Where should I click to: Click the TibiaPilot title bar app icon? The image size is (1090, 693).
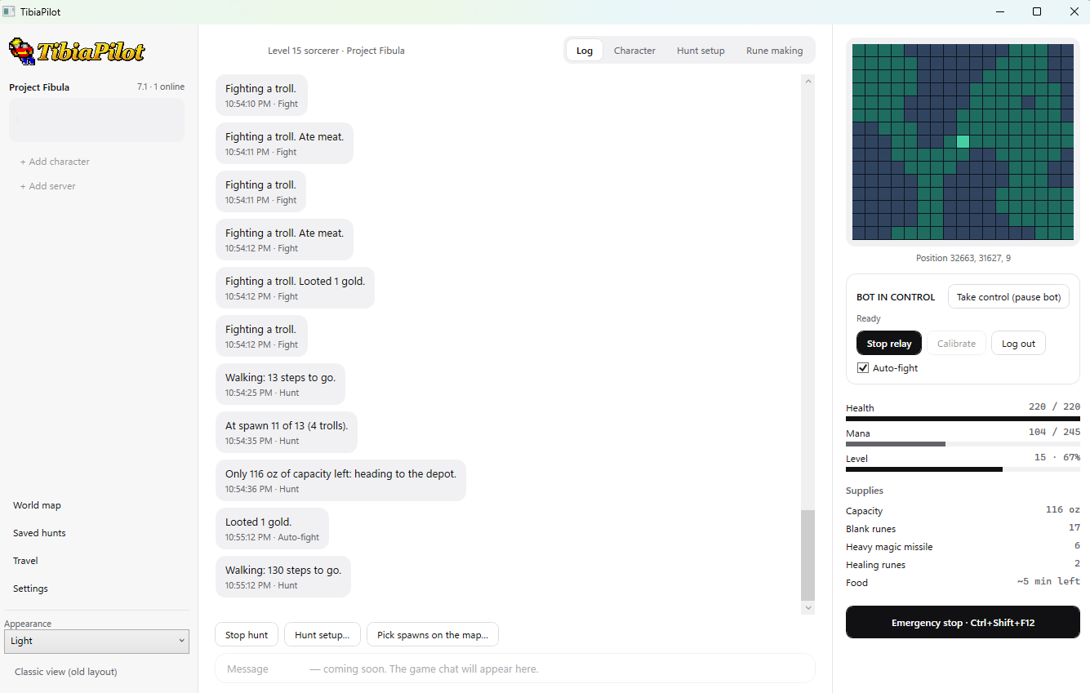pyautogui.click(x=10, y=11)
